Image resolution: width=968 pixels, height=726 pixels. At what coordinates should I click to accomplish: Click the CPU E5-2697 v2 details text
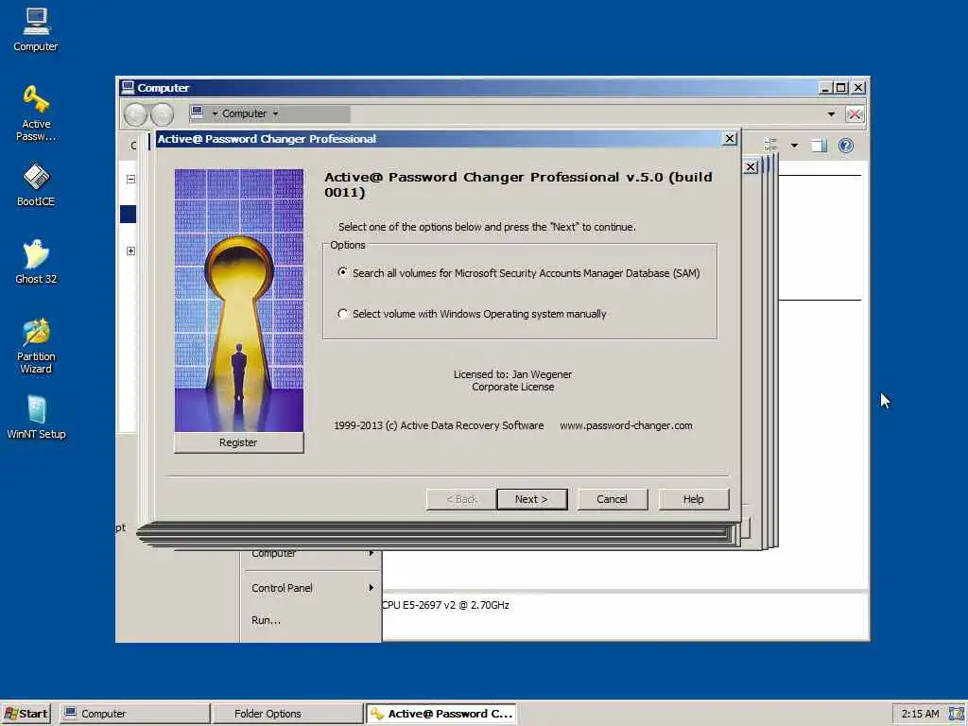445,605
